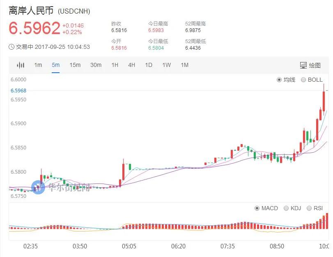Choose the 4H timeframe tab

[x=131, y=65]
